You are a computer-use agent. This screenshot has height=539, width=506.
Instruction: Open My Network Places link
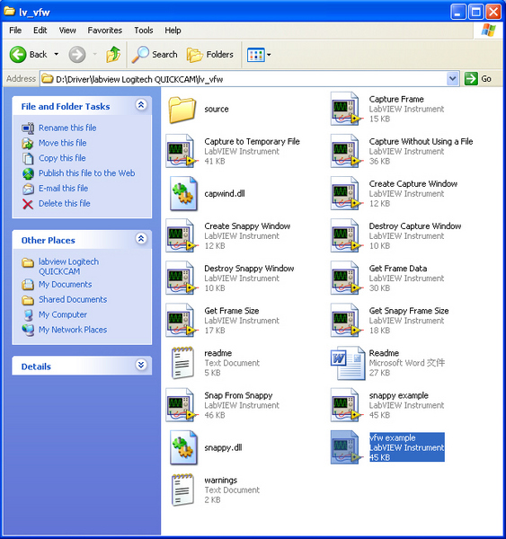click(73, 330)
